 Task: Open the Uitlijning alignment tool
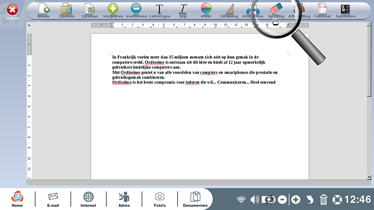(229, 10)
